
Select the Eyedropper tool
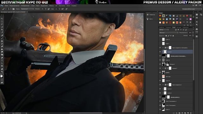pos(2,32)
